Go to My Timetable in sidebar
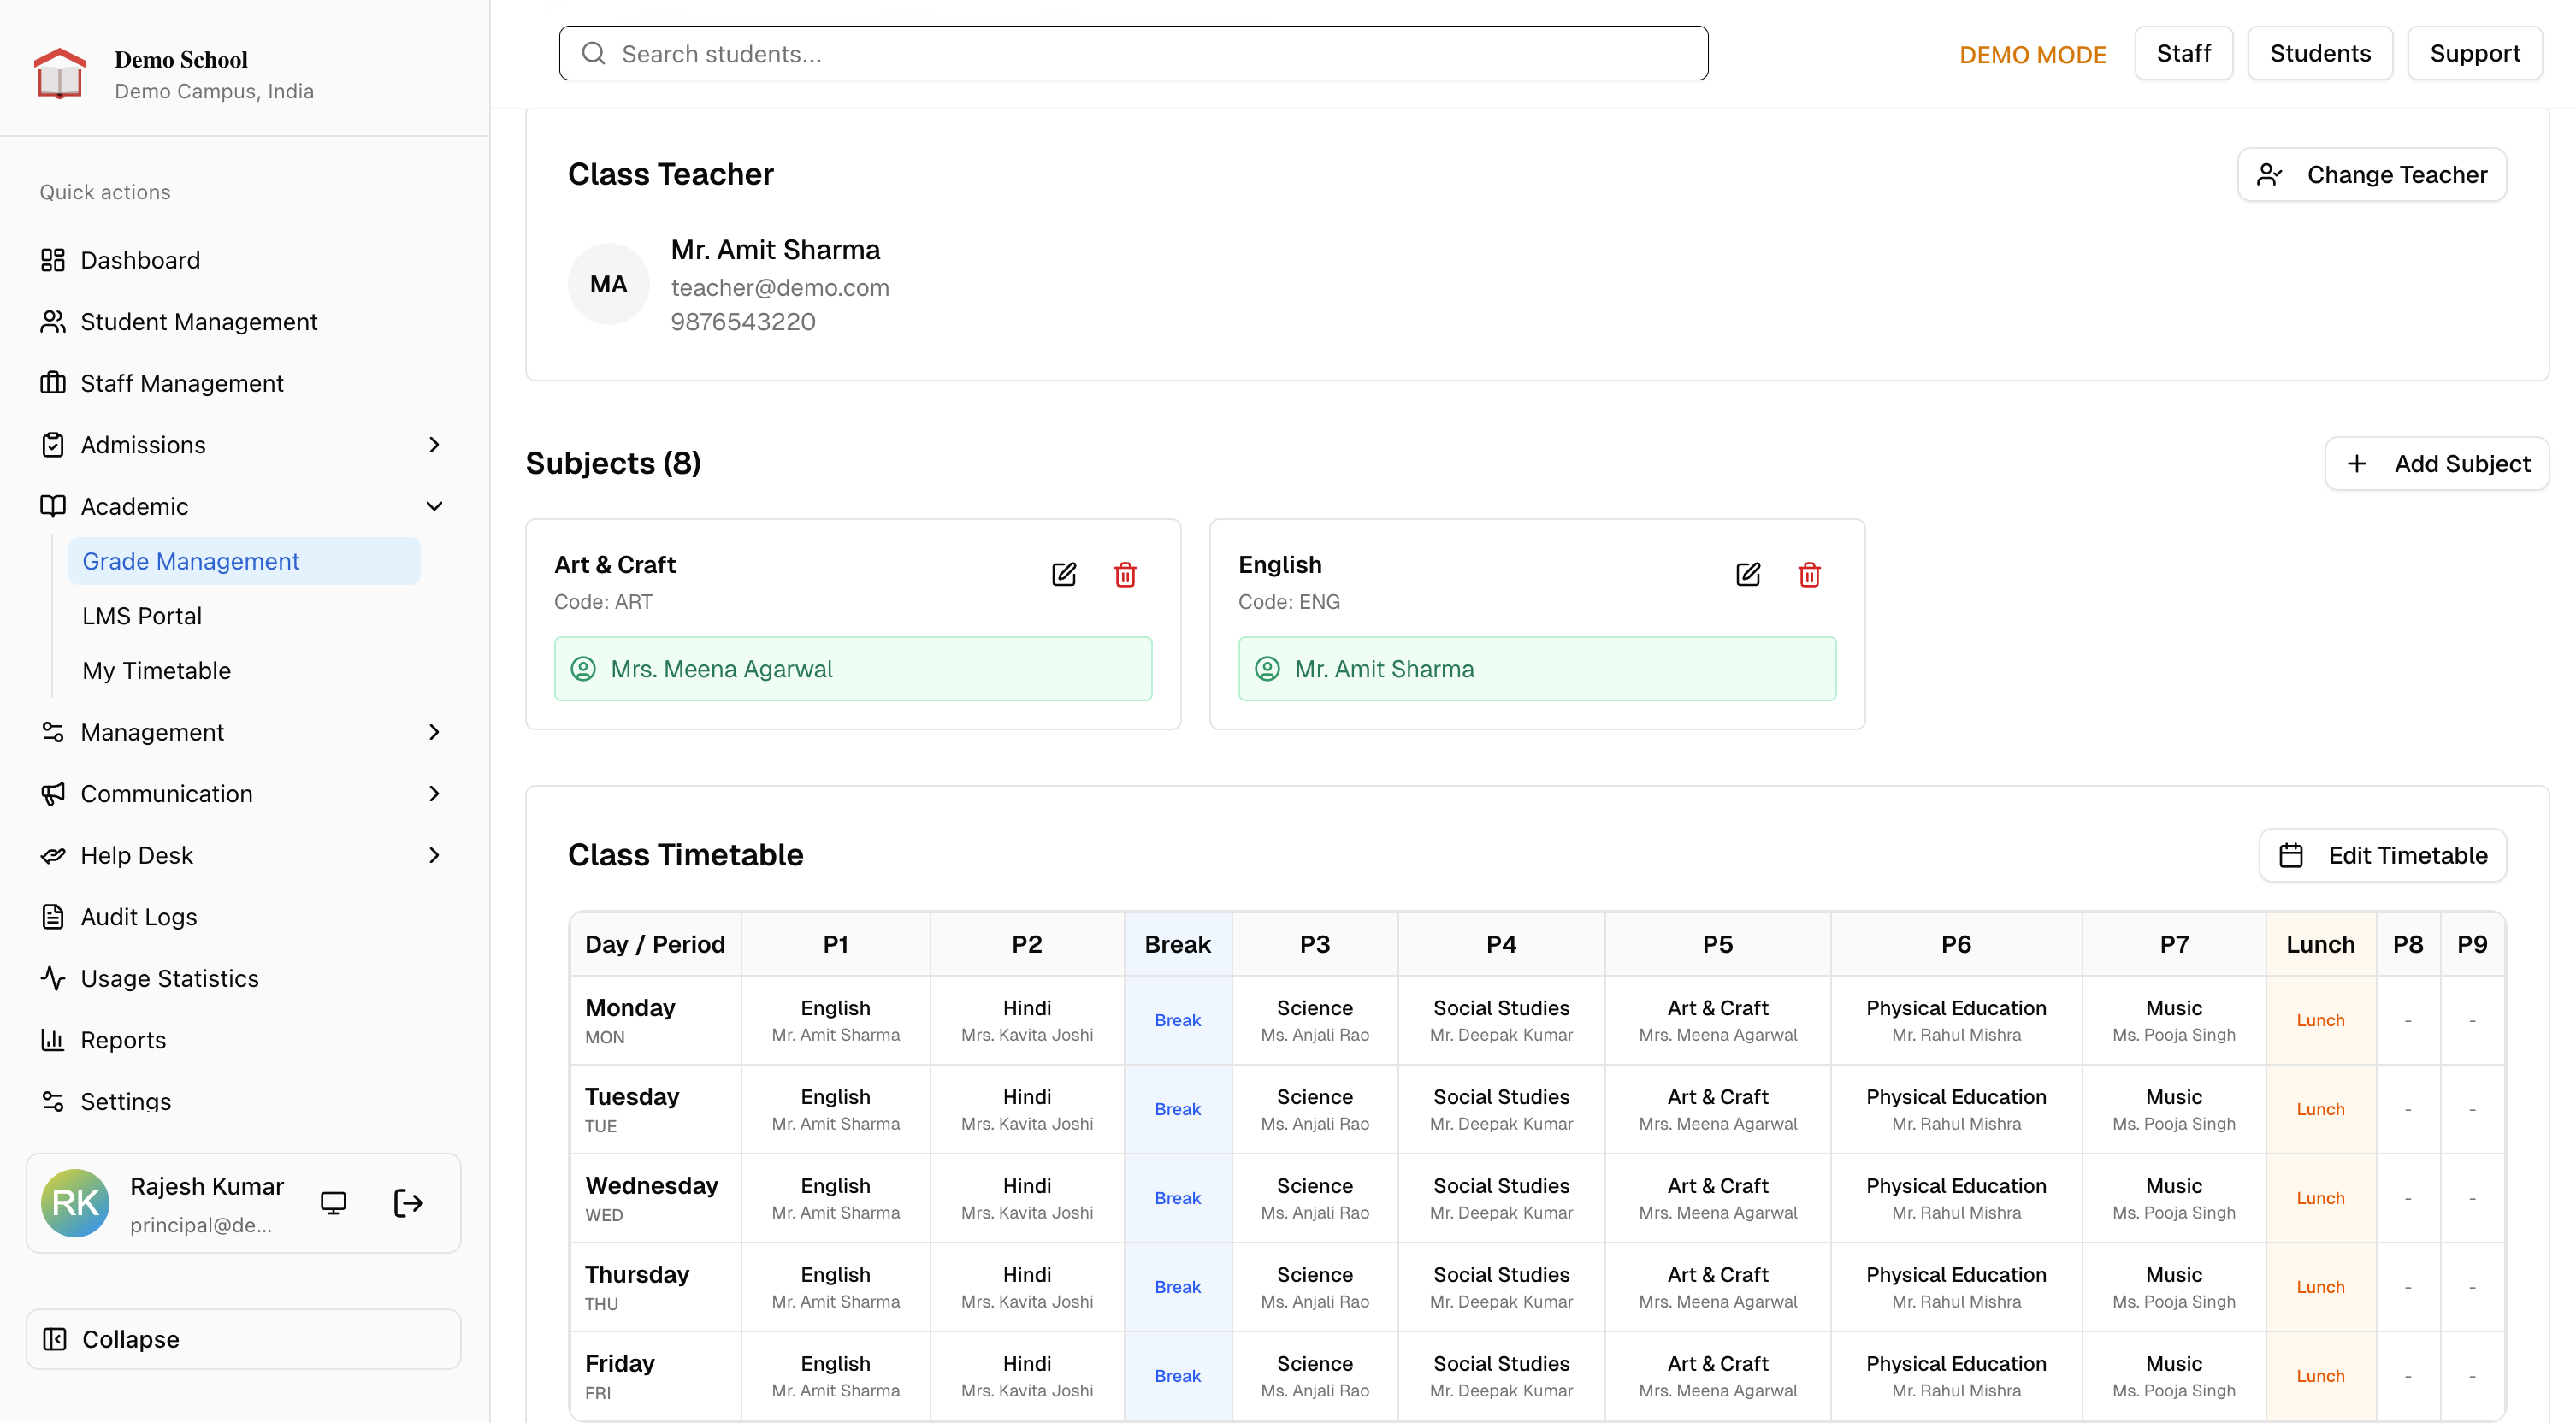This screenshot has width=2576, height=1423. click(x=156, y=670)
